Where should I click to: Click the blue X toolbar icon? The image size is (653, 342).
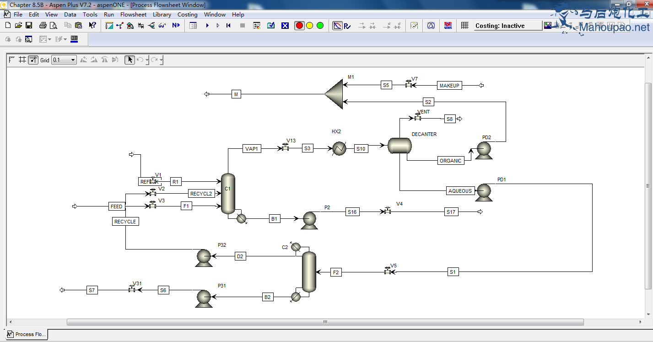click(285, 26)
